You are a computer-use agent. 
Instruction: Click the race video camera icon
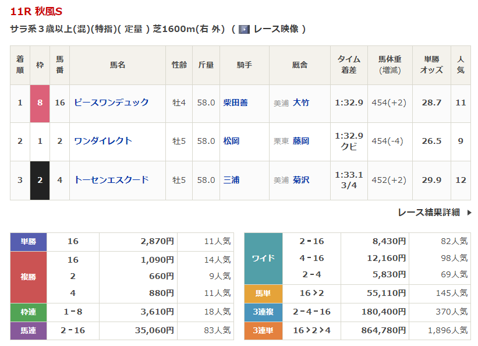(x=245, y=29)
